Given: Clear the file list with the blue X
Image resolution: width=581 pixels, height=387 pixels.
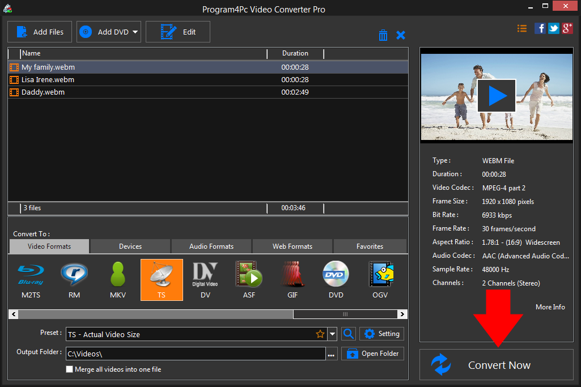Looking at the screenshot, I should click(401, 35).
